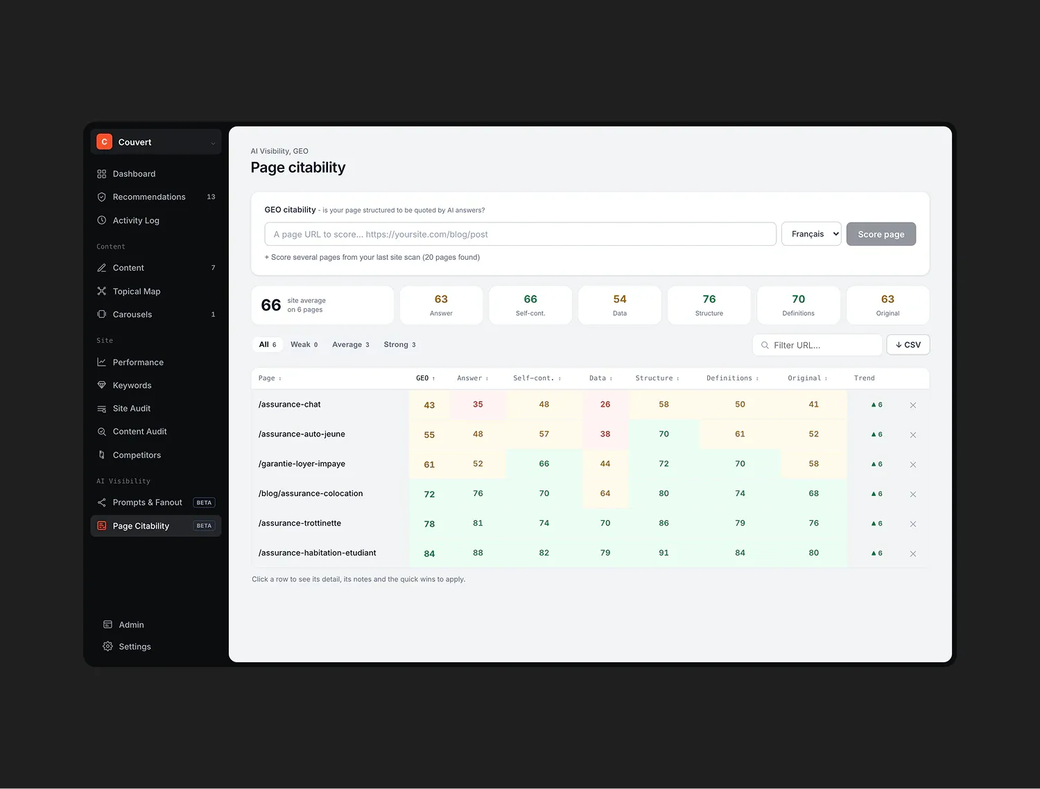Click the Content pencil icon
This screenshot has width=1040, height=789.
pyautogui.click(x=102, y=268)
